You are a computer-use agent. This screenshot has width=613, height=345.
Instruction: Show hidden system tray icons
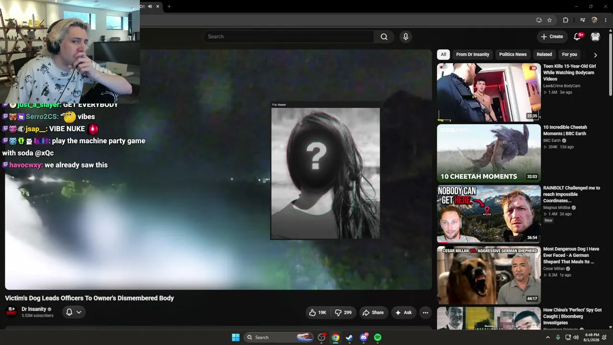(x=548, y=337)
